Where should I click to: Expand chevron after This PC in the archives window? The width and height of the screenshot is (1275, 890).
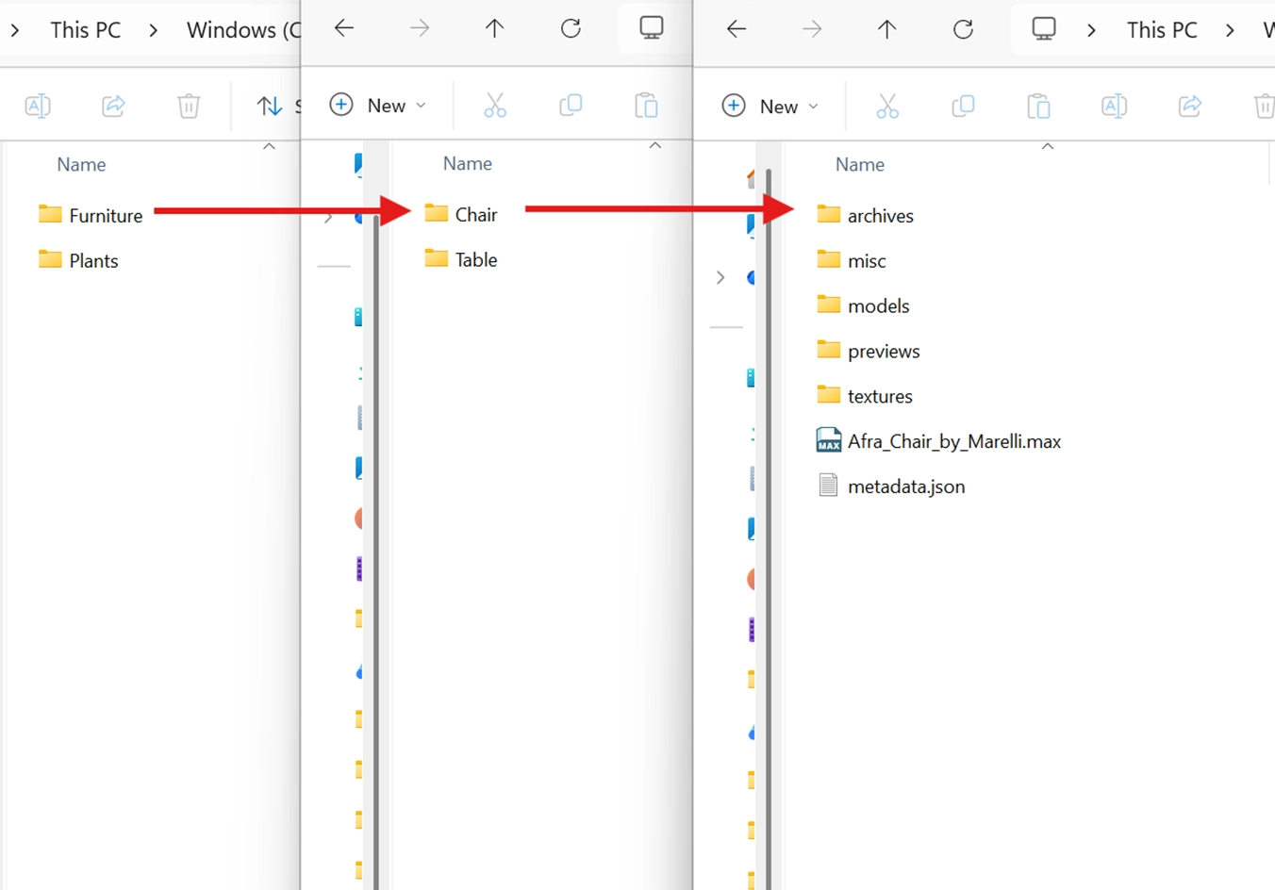tap(1230, 30)
